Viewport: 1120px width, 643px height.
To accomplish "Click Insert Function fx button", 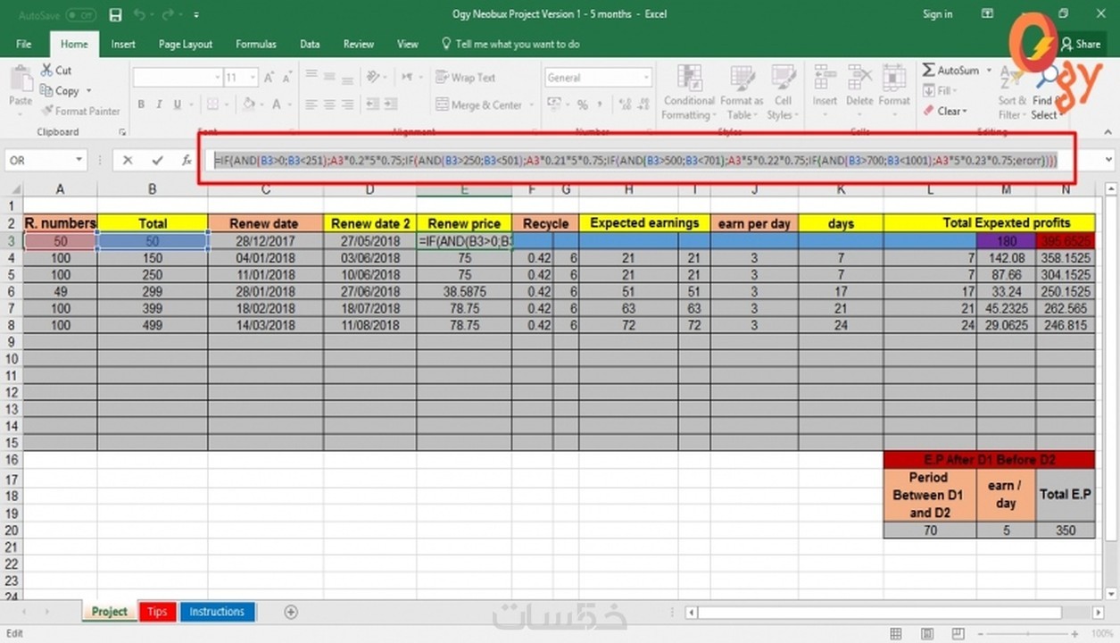I will click(x=187, y=161).
